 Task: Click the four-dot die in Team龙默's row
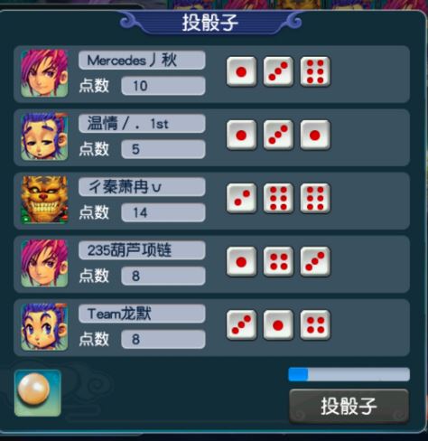[315, 325]
